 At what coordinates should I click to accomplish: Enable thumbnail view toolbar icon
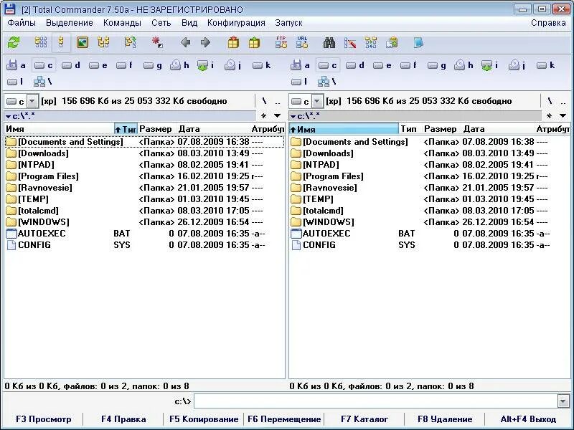point(83,43)
